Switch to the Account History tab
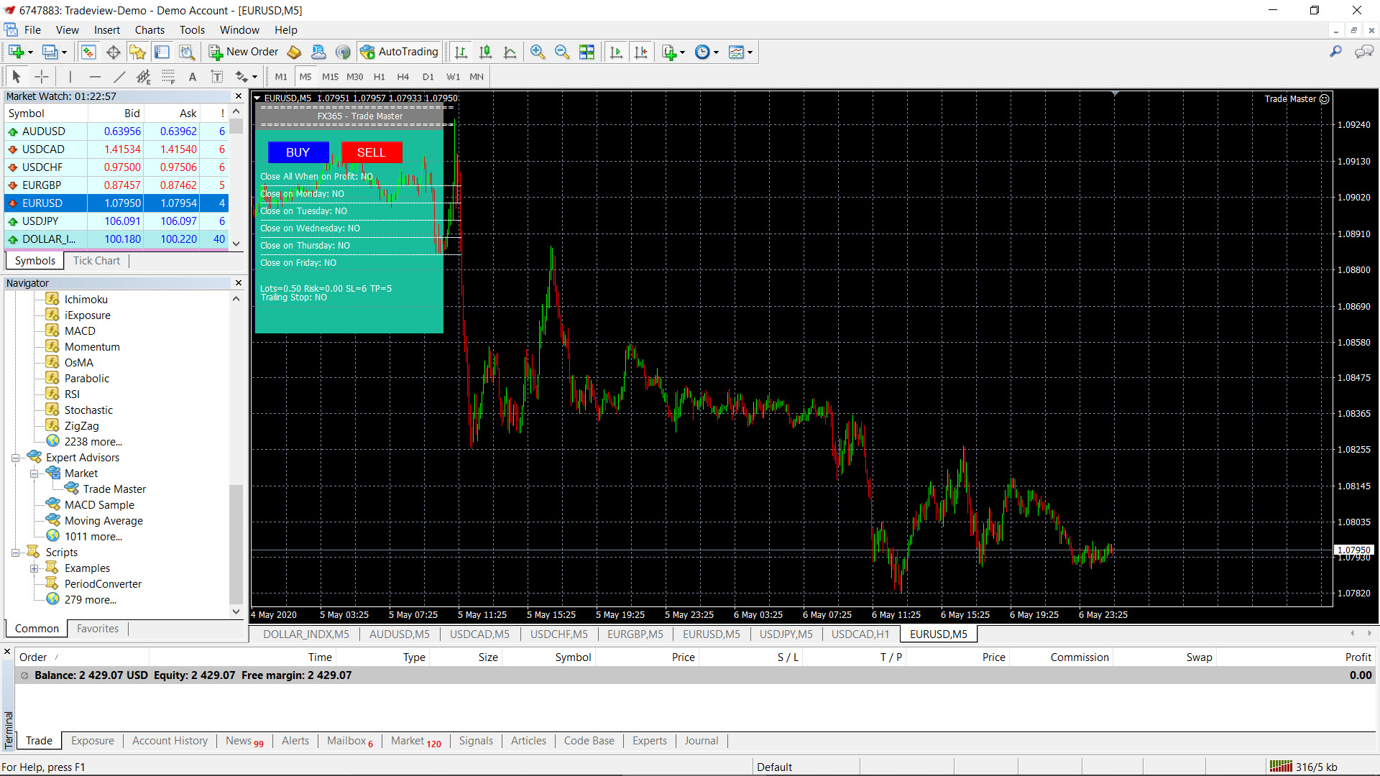This screenshot has height=776, width=1380. [x=170, y=741]
